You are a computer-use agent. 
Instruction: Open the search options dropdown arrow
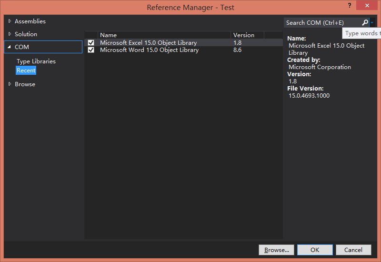(372, 22)
